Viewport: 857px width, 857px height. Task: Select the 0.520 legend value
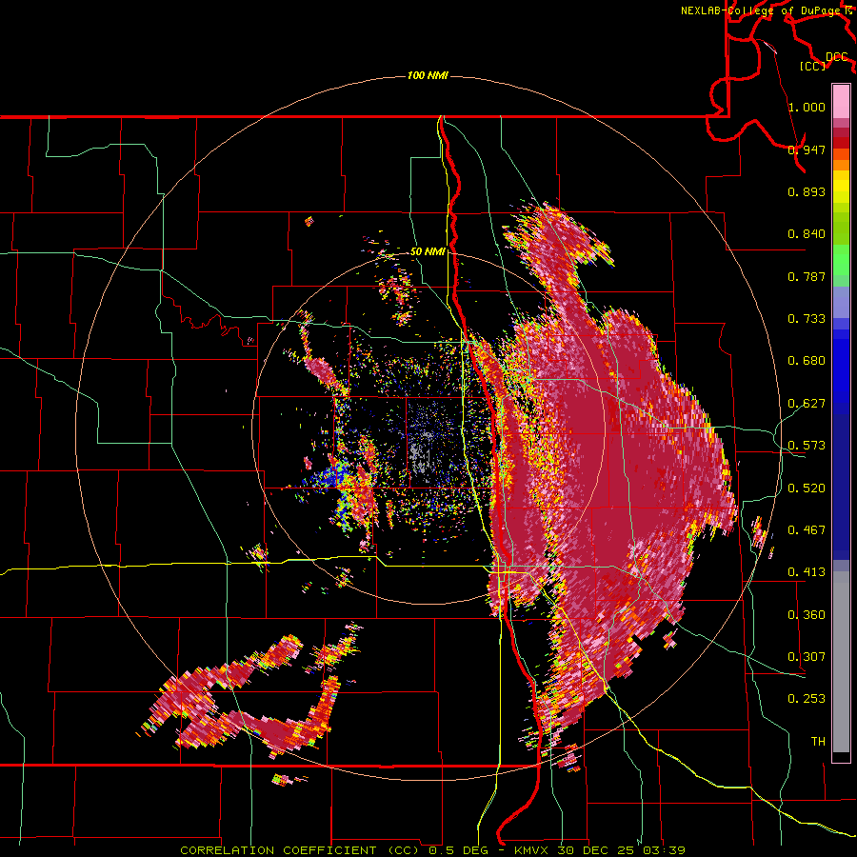807,488
